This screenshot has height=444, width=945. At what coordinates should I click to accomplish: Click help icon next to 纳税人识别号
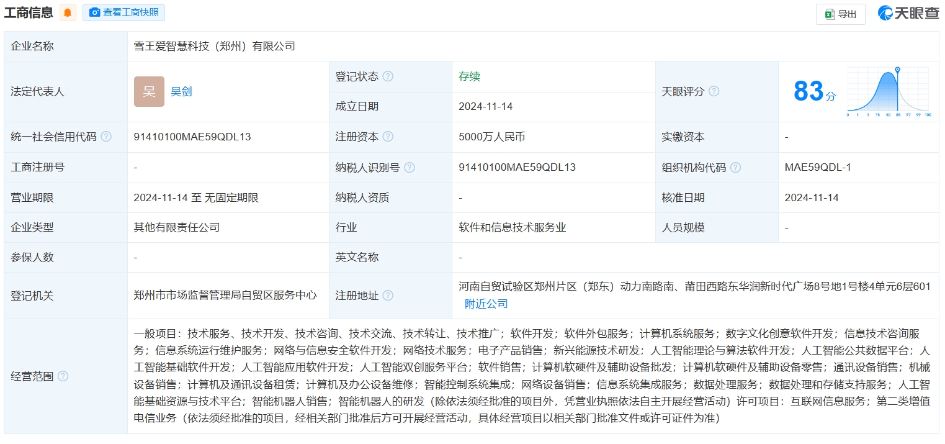[409, 168]
